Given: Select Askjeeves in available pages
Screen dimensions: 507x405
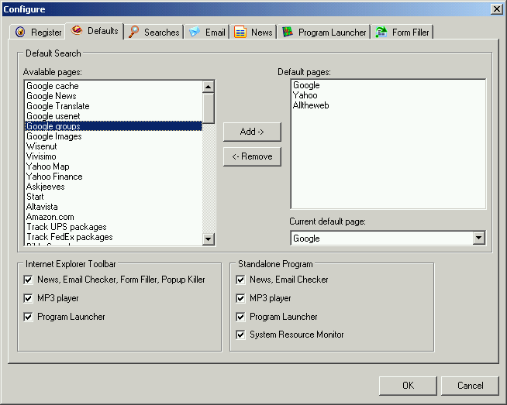Looking at the screenshot, I should pyautogui.click(x=113, y=187).
